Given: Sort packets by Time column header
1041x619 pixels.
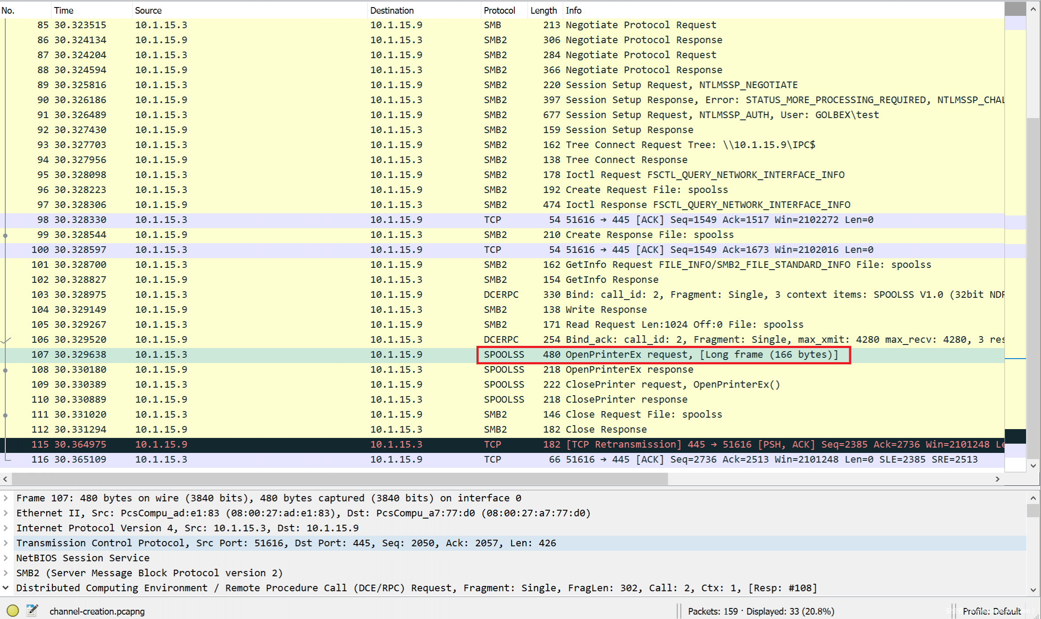Looking at the screenshot, I should (x=64, y=10).
